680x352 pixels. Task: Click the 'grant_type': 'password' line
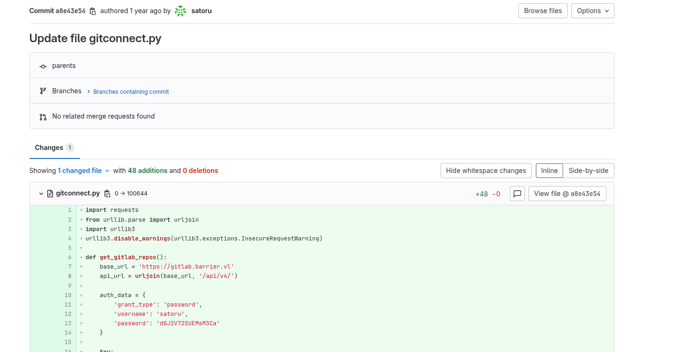[x=158, y=305]
